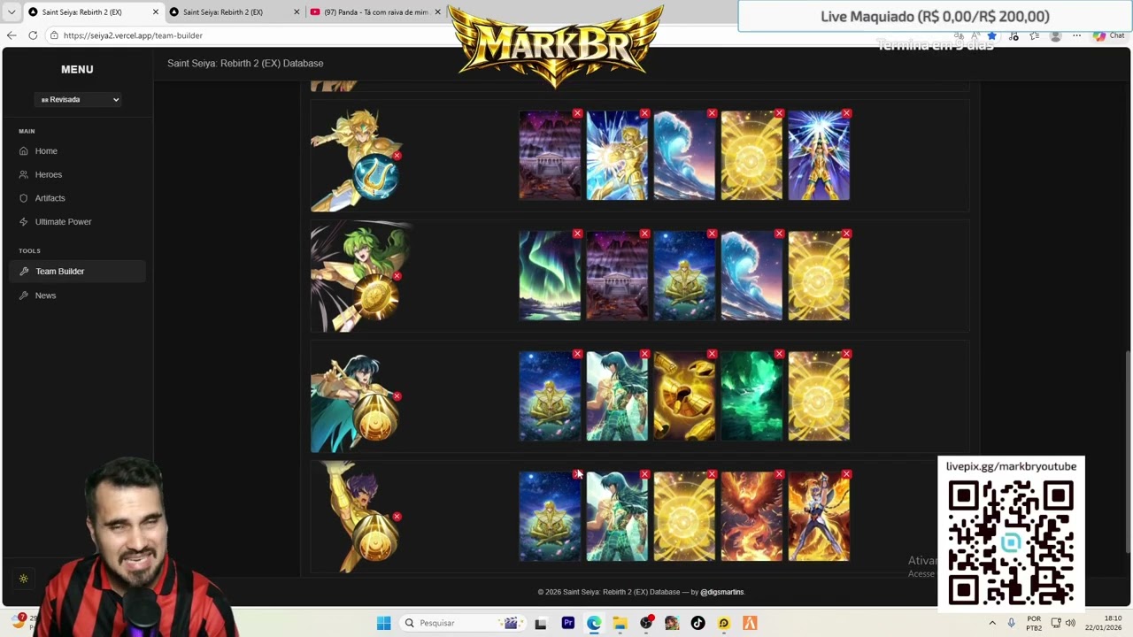Remove the lightning punch card in blonde hero's row

pos(644,113)
